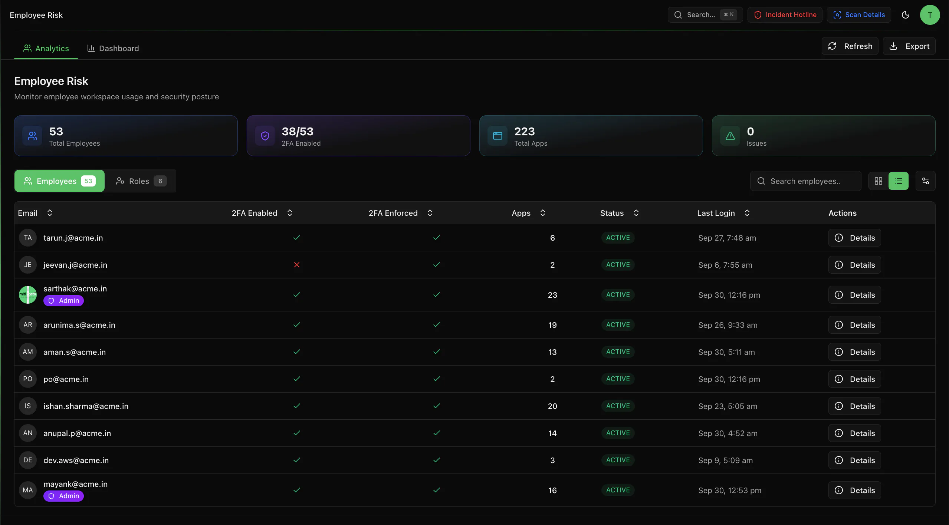Viewport: 949px width, 525px height.
Task: Open Details for tarun.j@acme.in
Action: tap(855, 238)
